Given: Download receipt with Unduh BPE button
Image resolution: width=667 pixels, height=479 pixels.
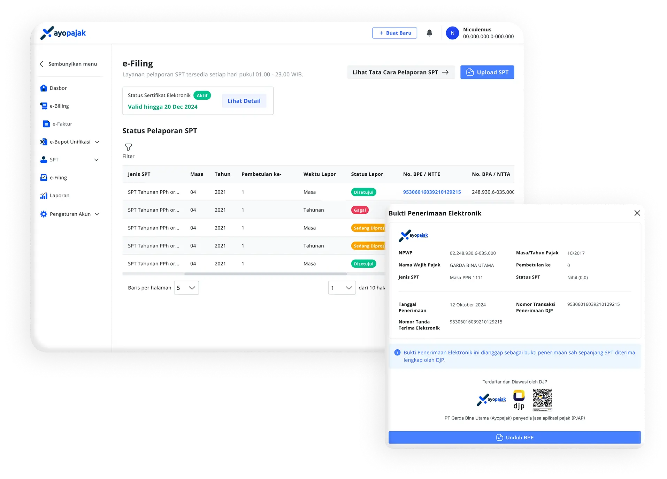Looking at the screenshot, I should 514,438.
